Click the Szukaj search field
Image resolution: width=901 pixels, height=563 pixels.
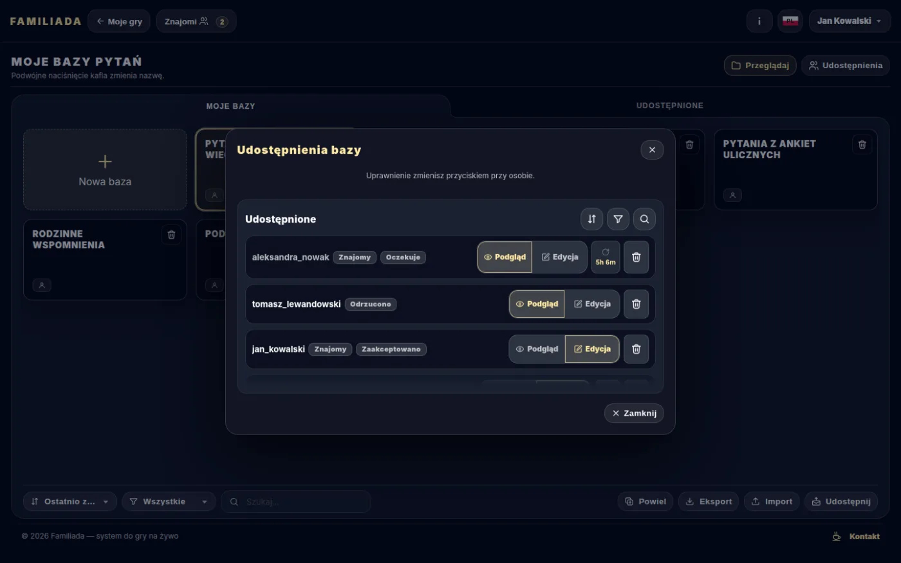coord(296,502)
